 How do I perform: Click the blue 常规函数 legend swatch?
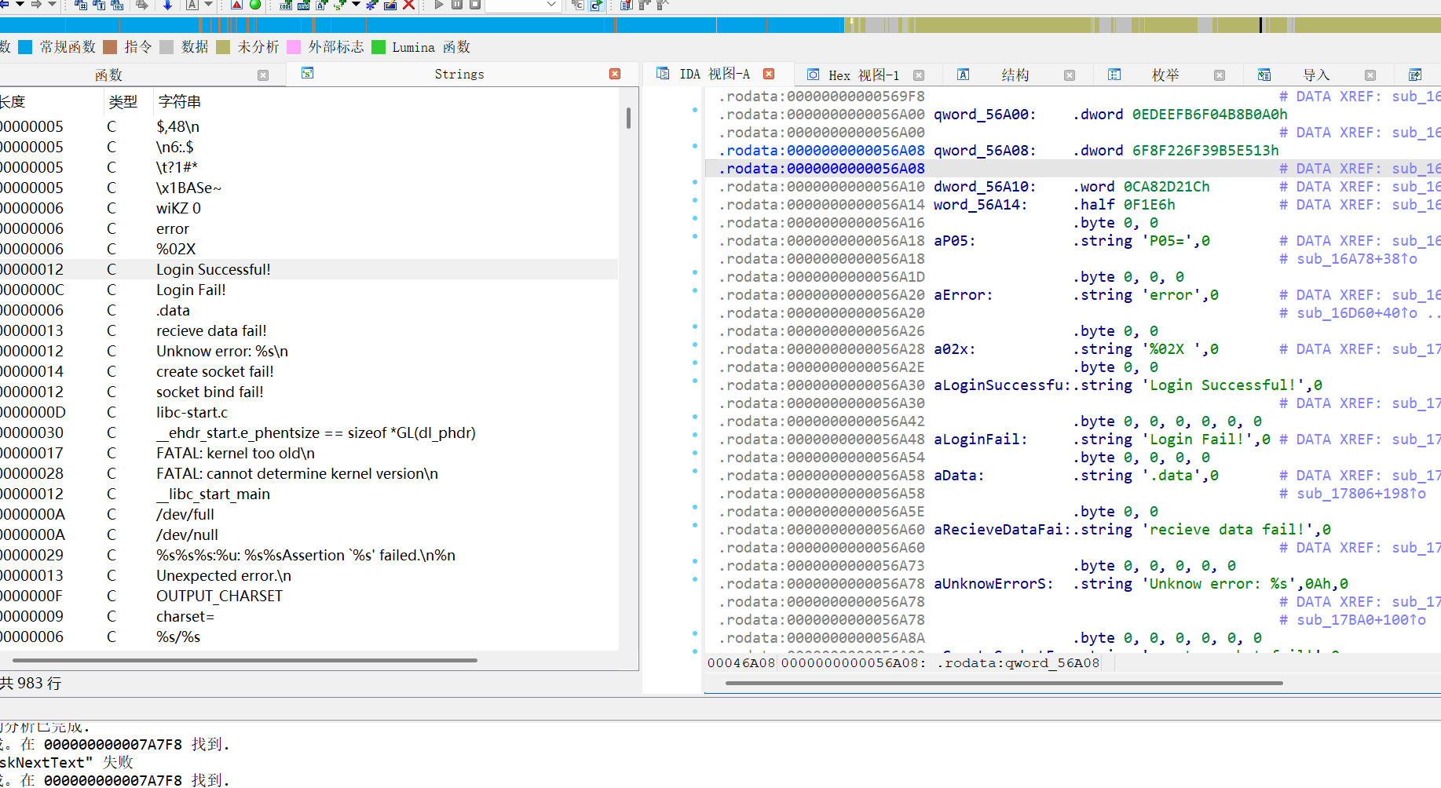(x=25, y=47)
